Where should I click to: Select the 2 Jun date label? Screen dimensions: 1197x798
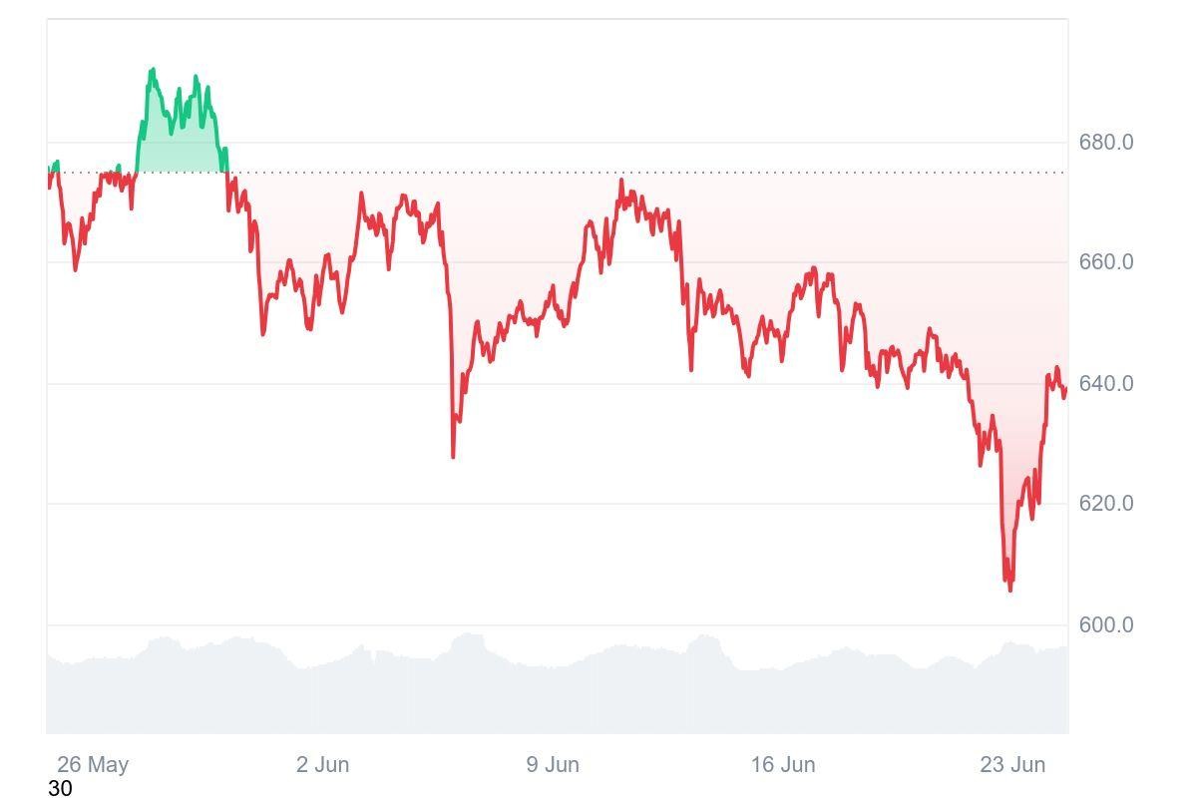tap(322, 765)
